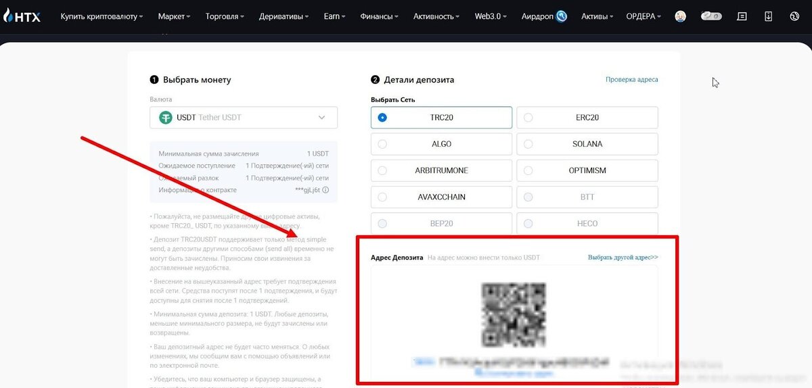Expand the Деривативы menu
The width and height of the screenshot is (812, 388).
[x=284, y=16]
